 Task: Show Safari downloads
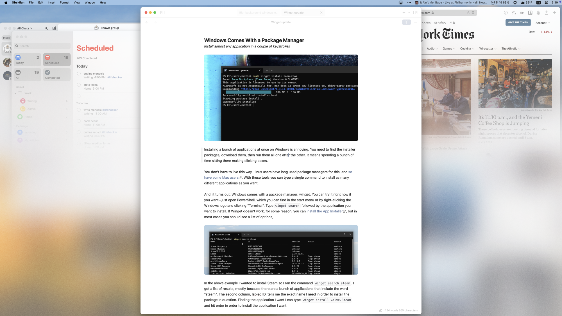[506, 13]
